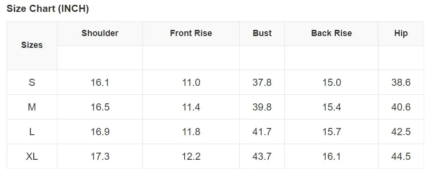
Task: Click the Shoulder column header
Action: tap(100, 33)
